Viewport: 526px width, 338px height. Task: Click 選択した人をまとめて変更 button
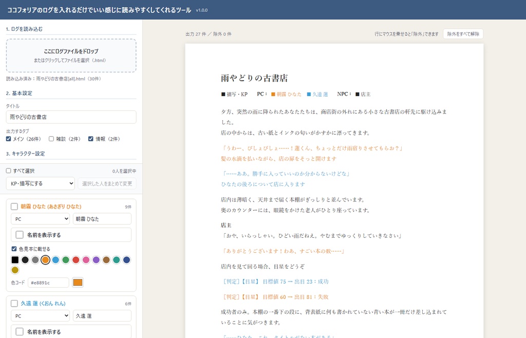tap(107, 183)
